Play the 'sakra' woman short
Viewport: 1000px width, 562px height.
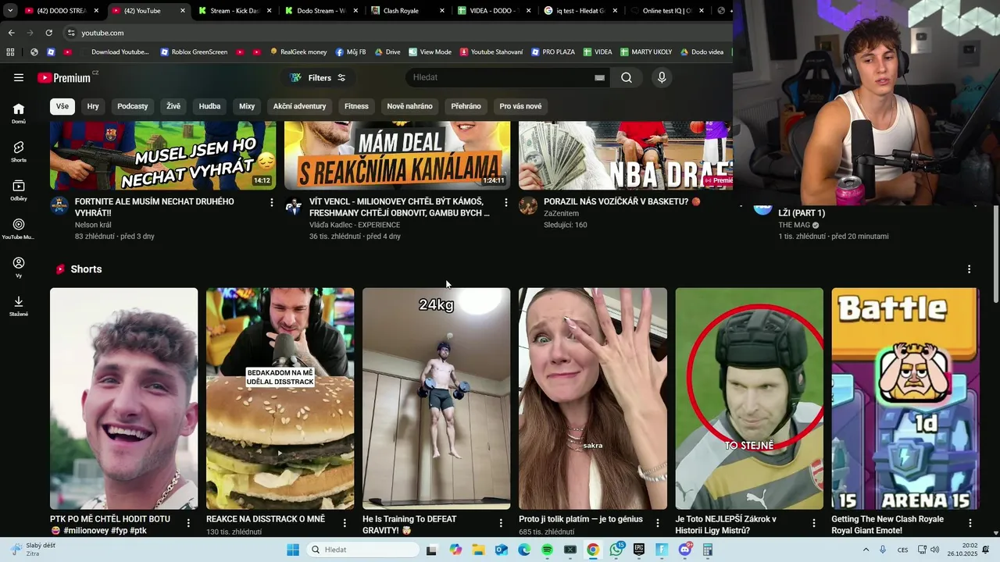coord(592,398)
